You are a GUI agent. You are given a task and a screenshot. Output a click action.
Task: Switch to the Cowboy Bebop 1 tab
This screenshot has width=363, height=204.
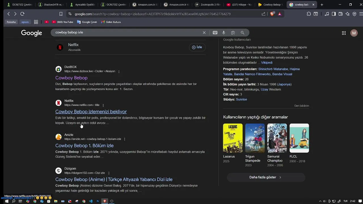pyautogui.click(x=271, y=5)
